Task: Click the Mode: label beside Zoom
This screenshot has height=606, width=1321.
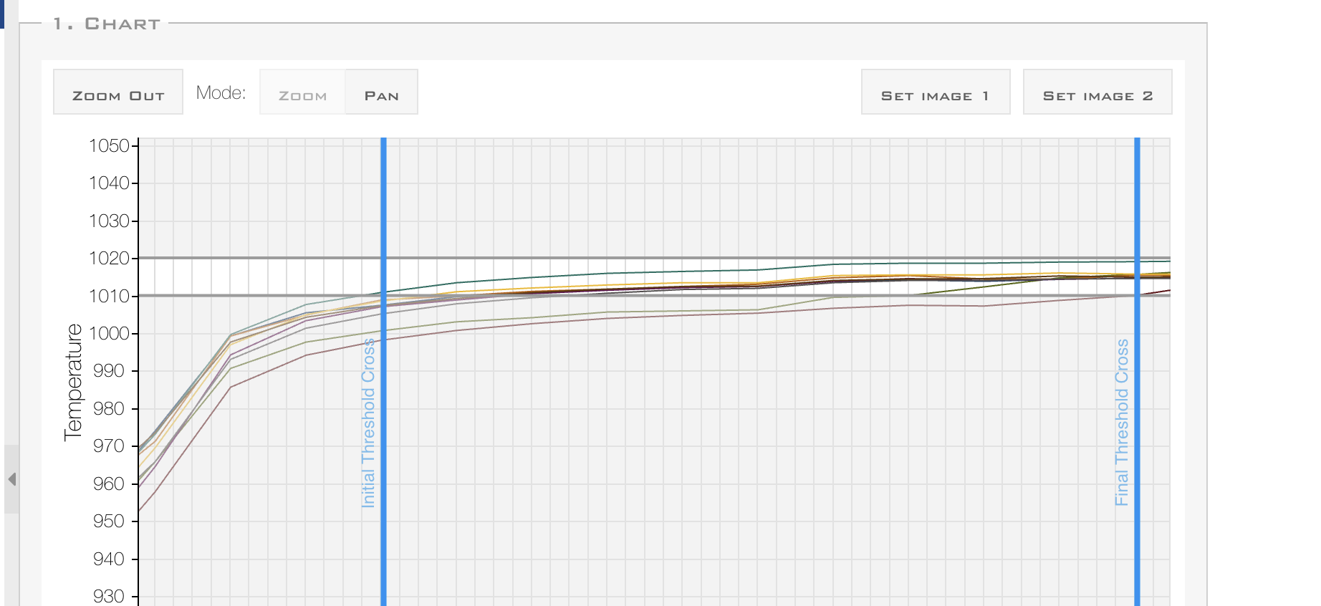Action: click(221, 93)
